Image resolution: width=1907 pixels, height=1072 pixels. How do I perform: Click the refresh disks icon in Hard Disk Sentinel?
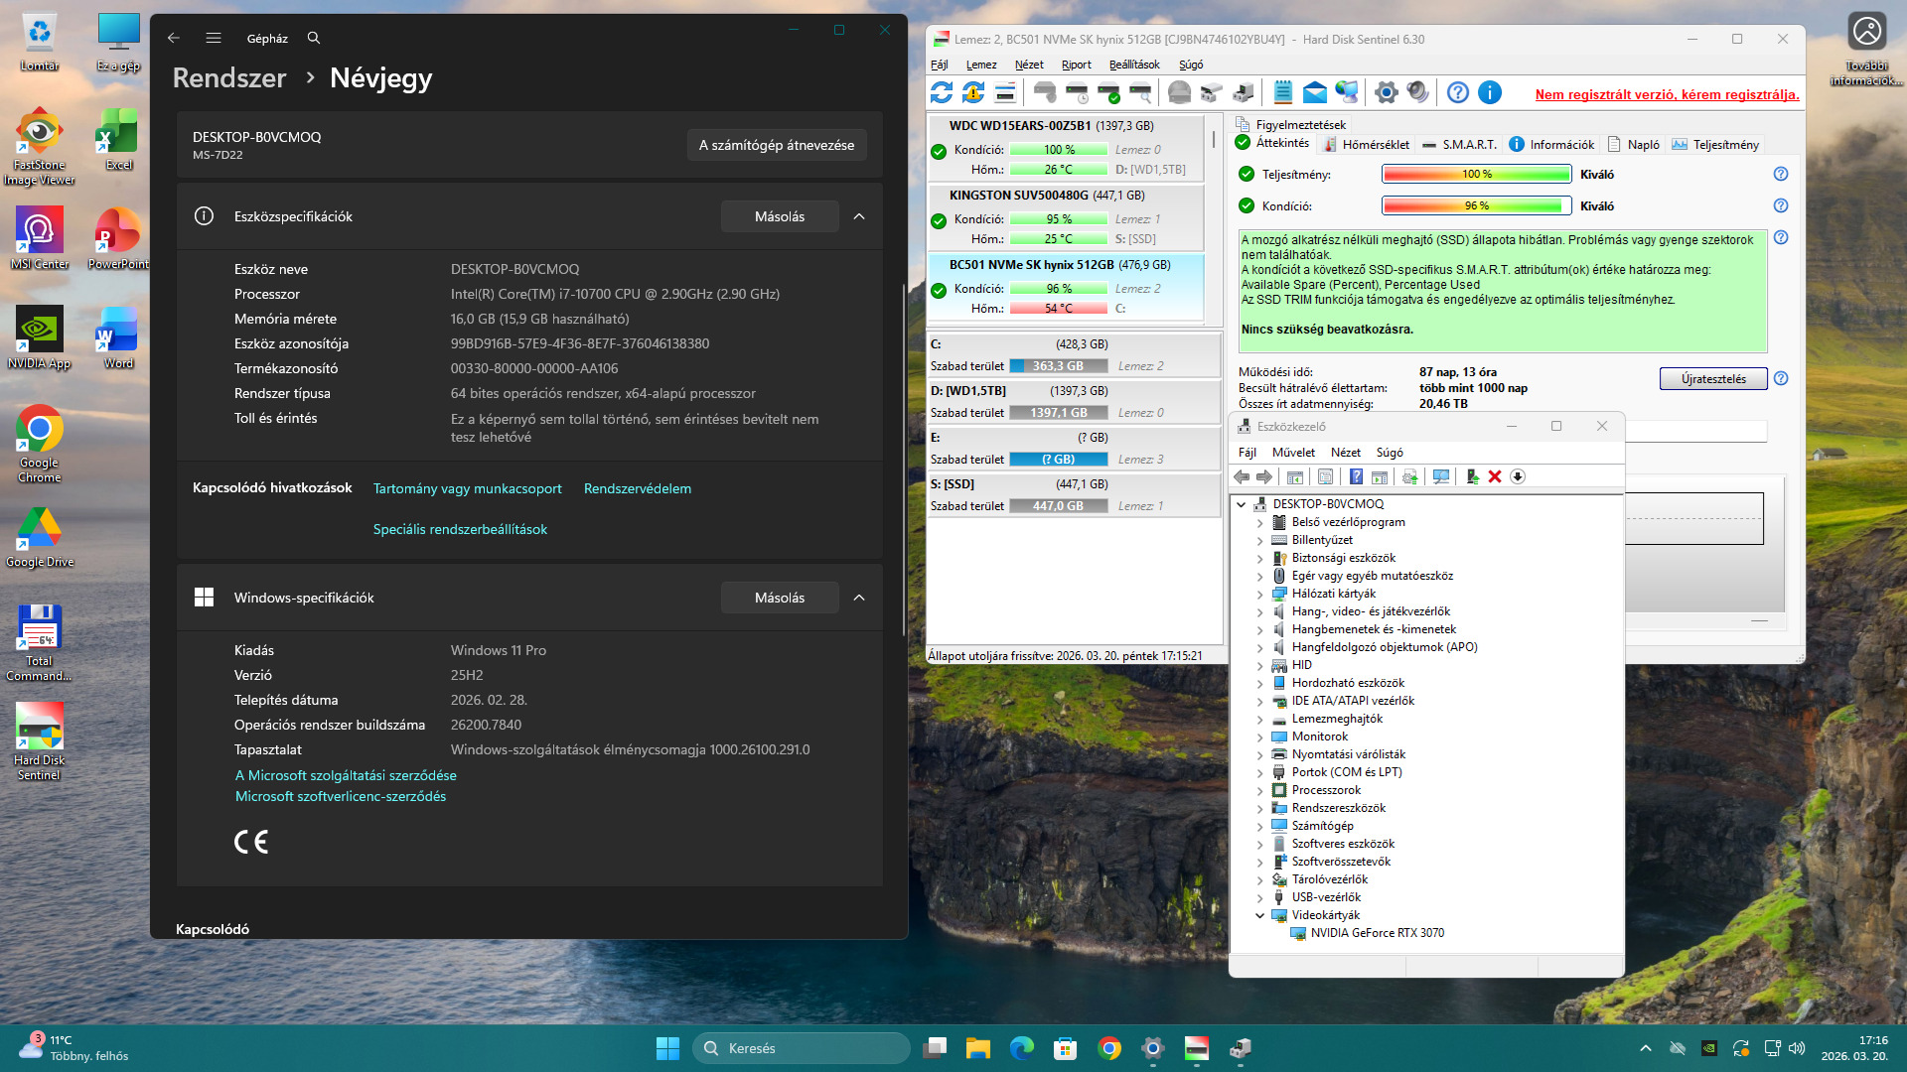942,92
